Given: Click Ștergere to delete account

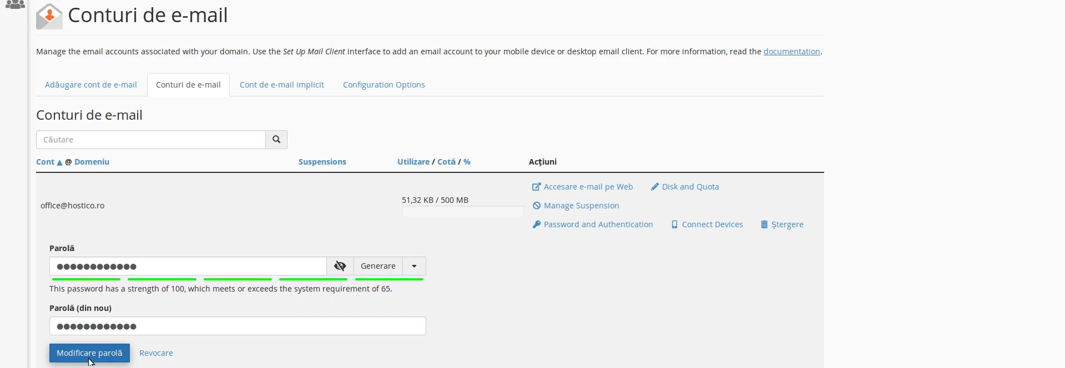Looking at the screenshot, I should [782, 224].
